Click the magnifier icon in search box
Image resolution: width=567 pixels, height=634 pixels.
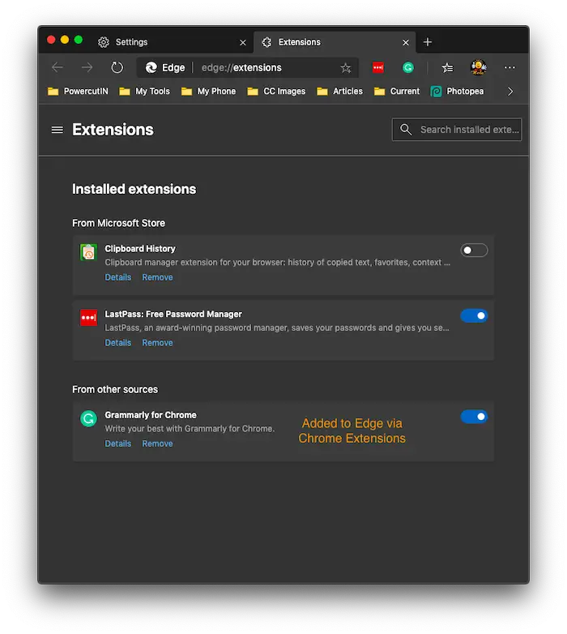(406, 130)
